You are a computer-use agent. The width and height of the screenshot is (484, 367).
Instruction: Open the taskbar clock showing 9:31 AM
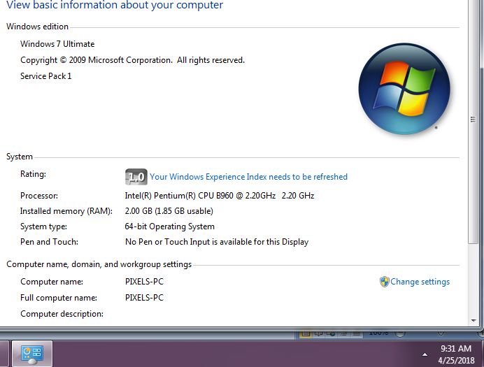(456, 354)
